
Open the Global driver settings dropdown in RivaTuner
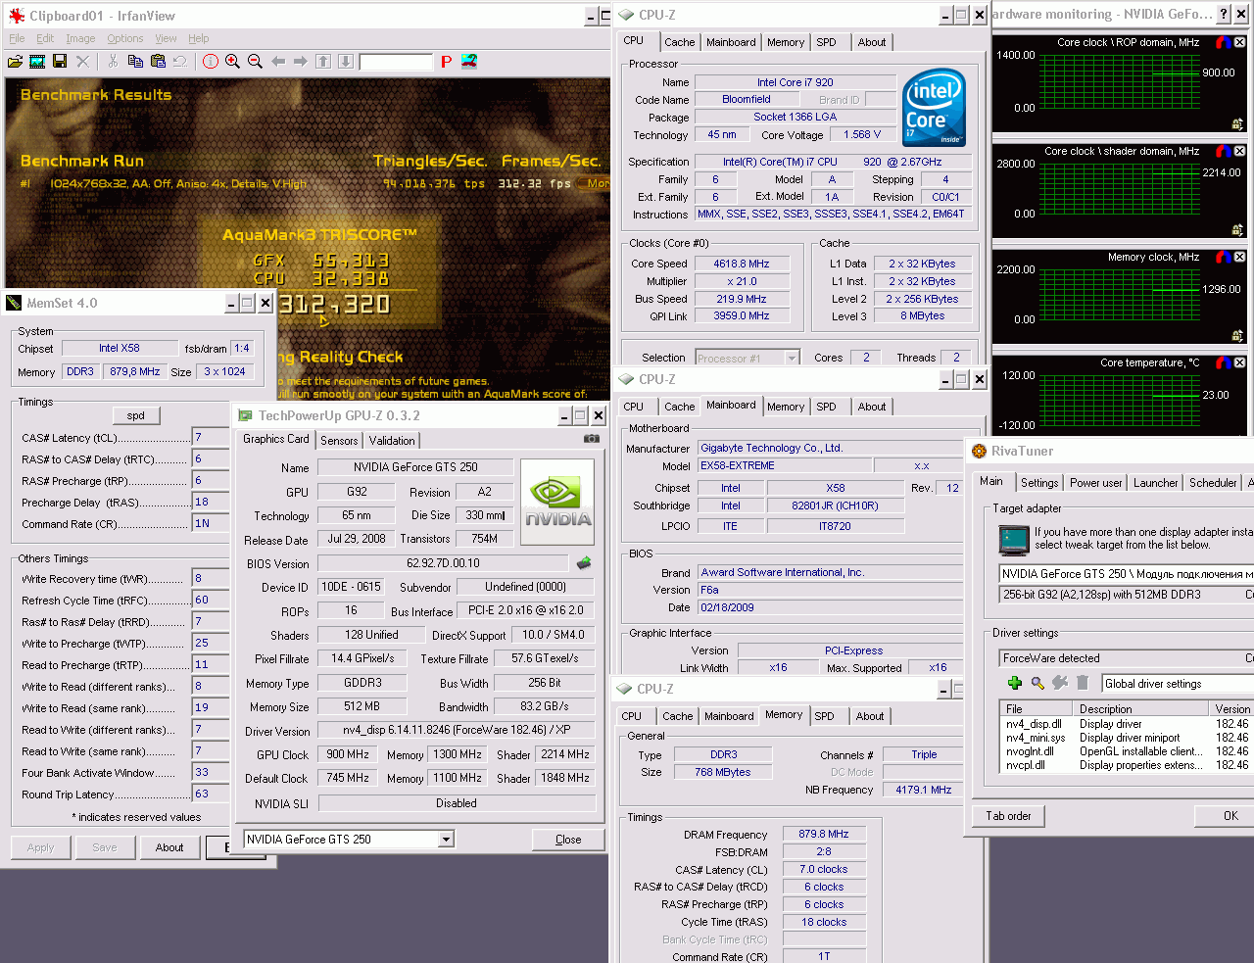pos(1178,684)
